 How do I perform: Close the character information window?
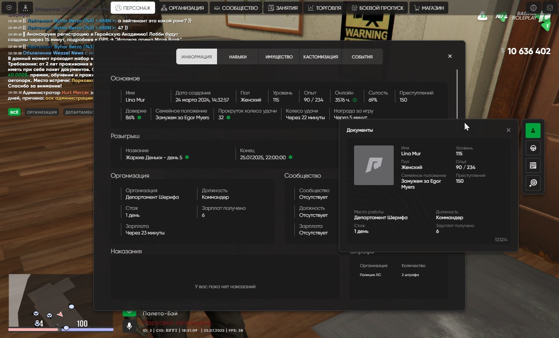point(450,56)
